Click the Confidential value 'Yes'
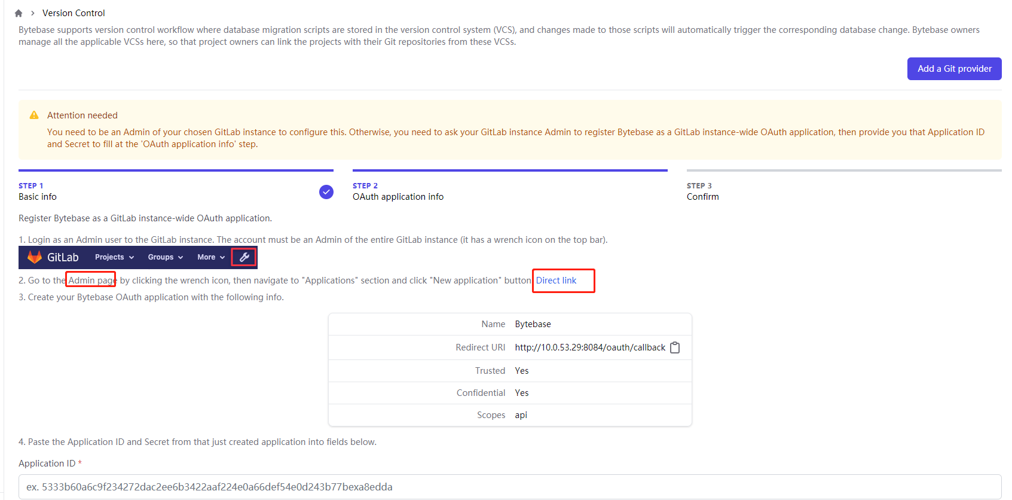 [521, 393]
